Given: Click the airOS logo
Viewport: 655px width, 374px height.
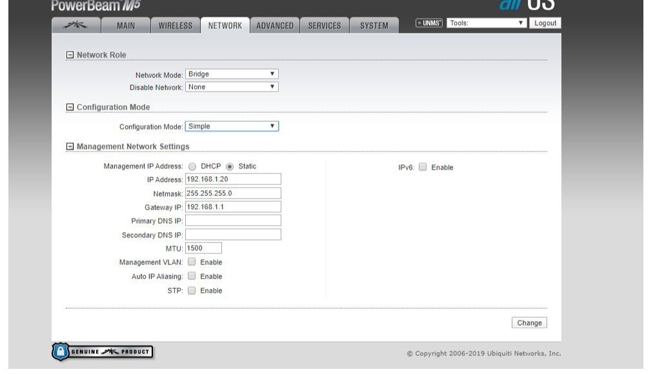Looking at the screenshot, I should click(x=527, y=5).
